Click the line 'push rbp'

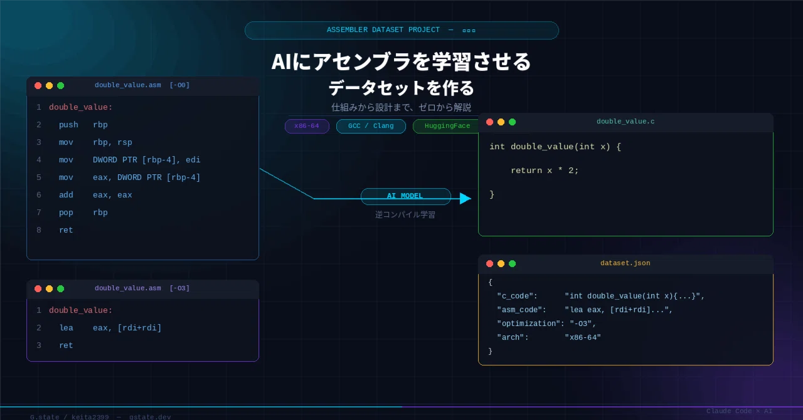click(x=83, y=125)
